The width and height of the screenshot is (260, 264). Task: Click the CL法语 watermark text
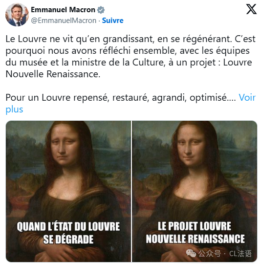click(x=240, y=253)
